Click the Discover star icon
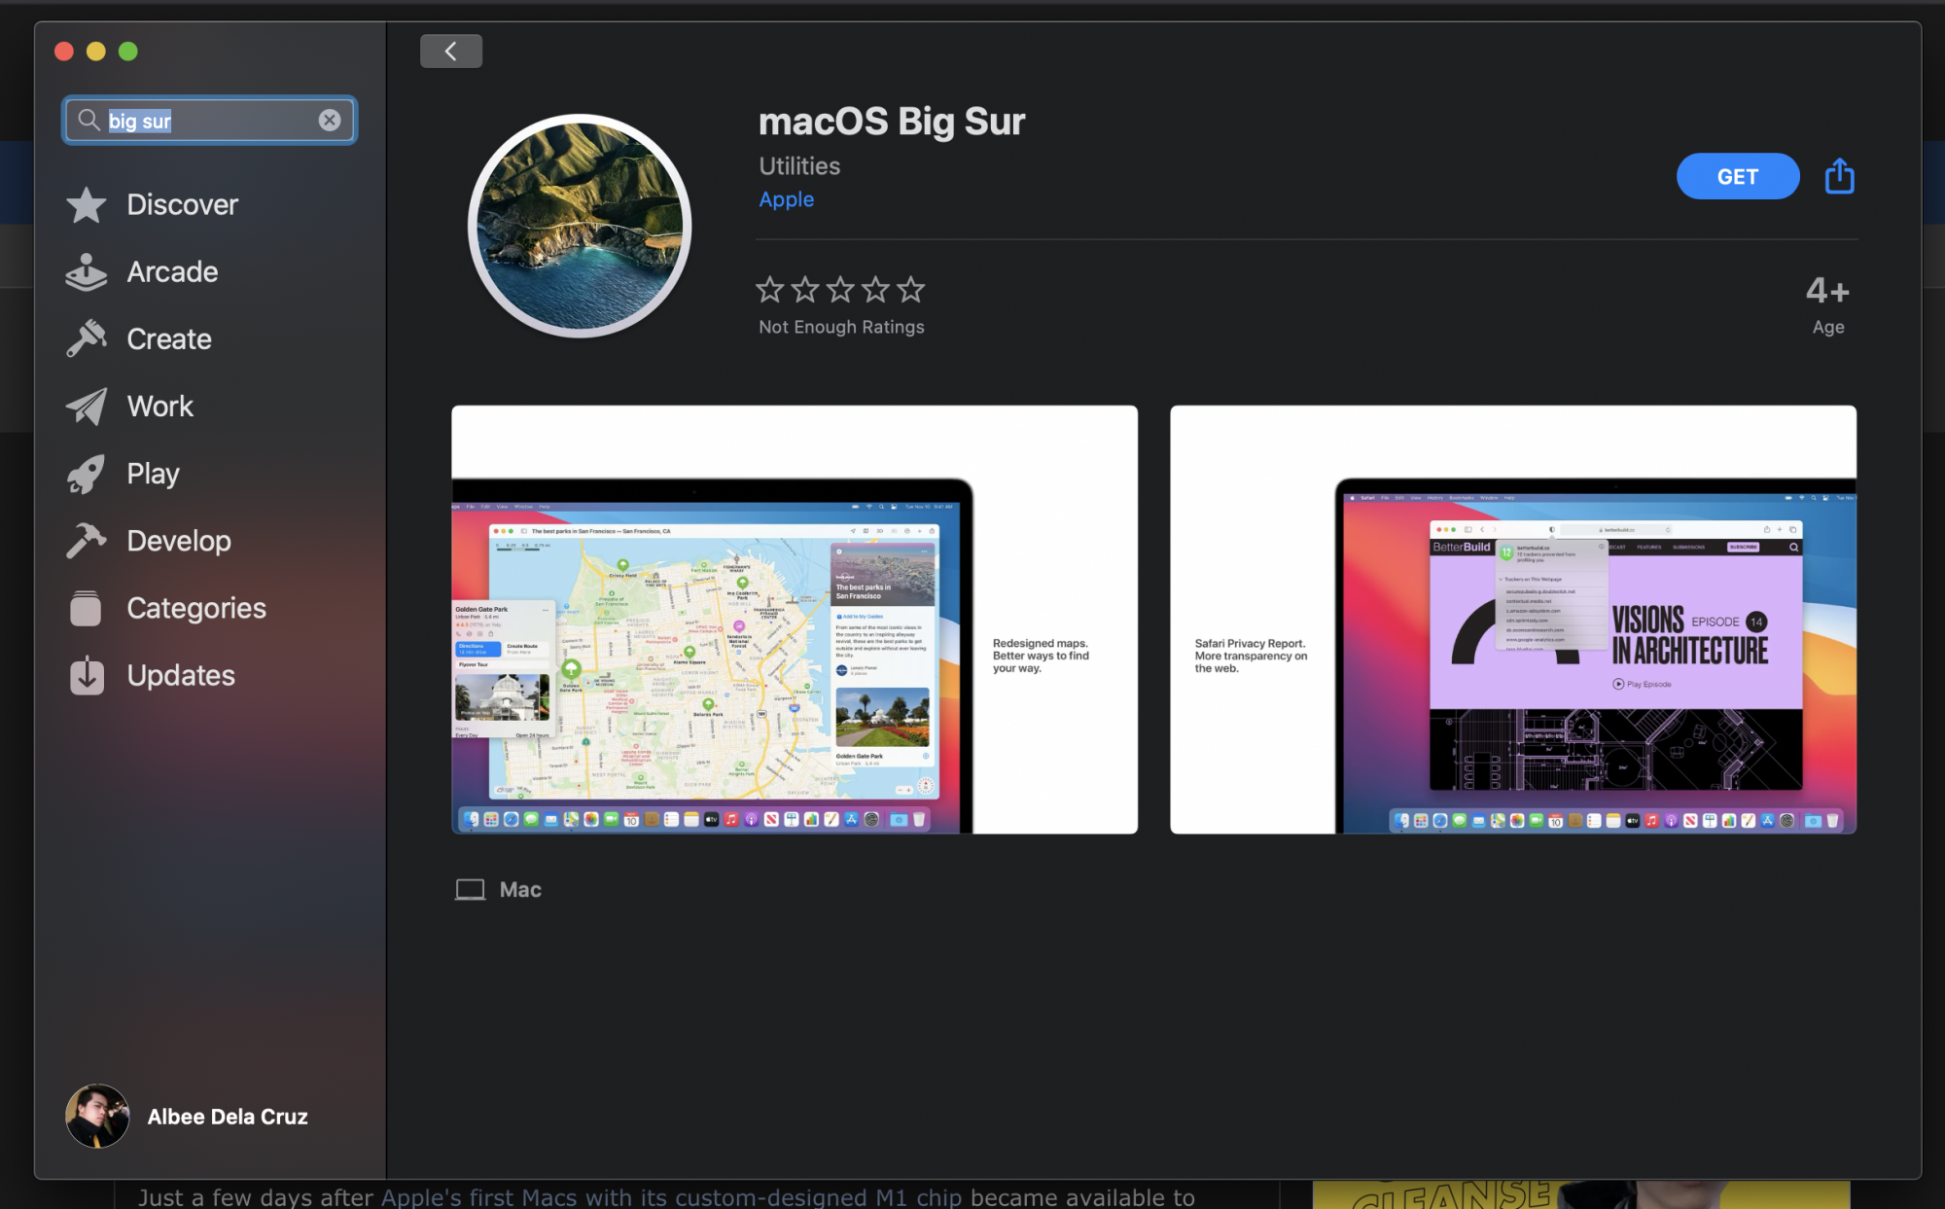Screen dimensions: 1945x1209 tap(87, 205)
